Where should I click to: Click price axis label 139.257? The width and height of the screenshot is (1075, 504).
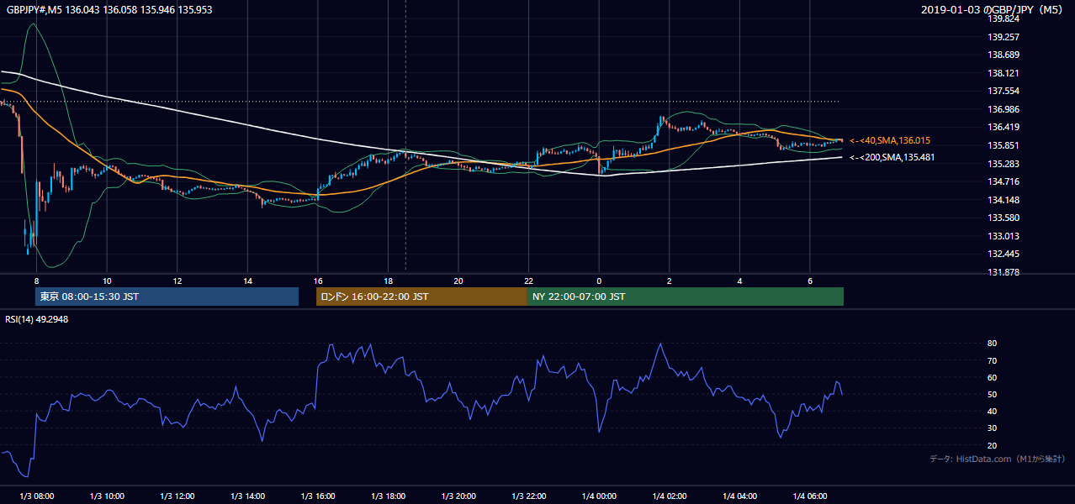point(1004,37)
